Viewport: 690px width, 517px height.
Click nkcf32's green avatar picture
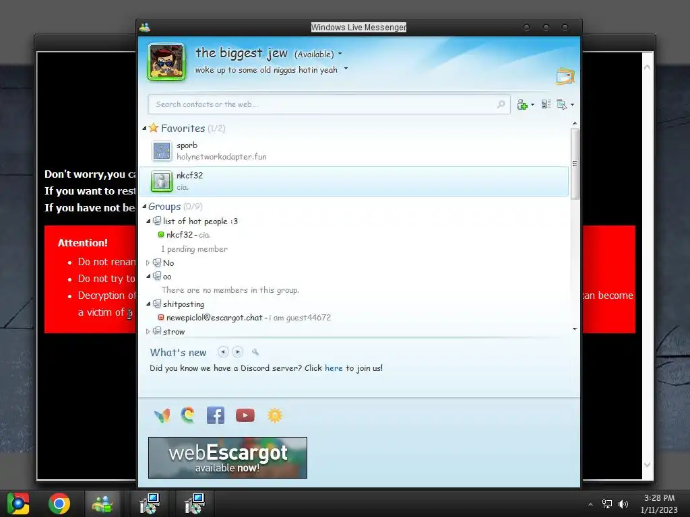pyautogui.click(x=162, y=181)
